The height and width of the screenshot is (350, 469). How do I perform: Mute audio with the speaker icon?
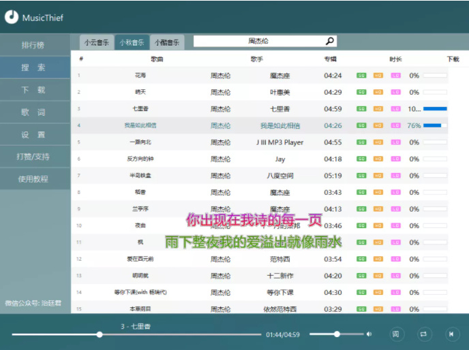[369, 334]
